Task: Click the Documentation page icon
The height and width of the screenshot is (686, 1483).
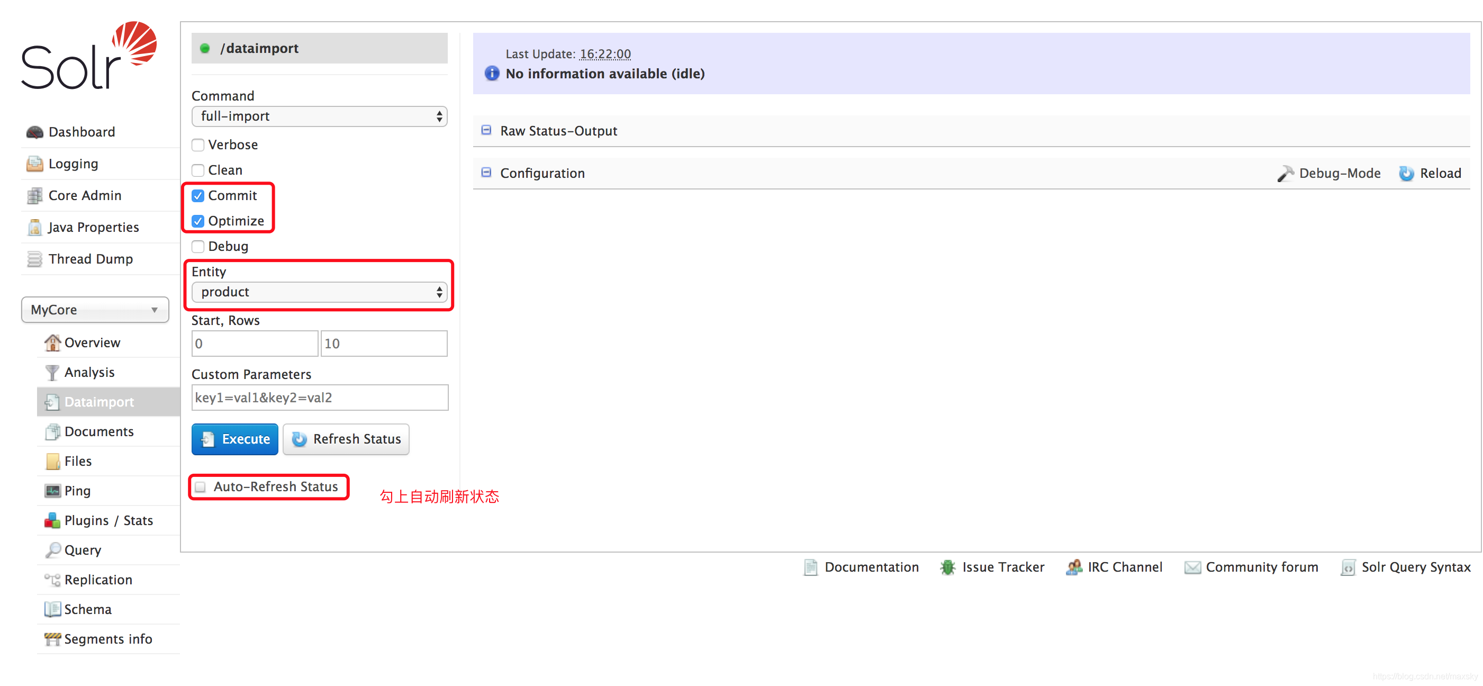Action: click(811, 567)
